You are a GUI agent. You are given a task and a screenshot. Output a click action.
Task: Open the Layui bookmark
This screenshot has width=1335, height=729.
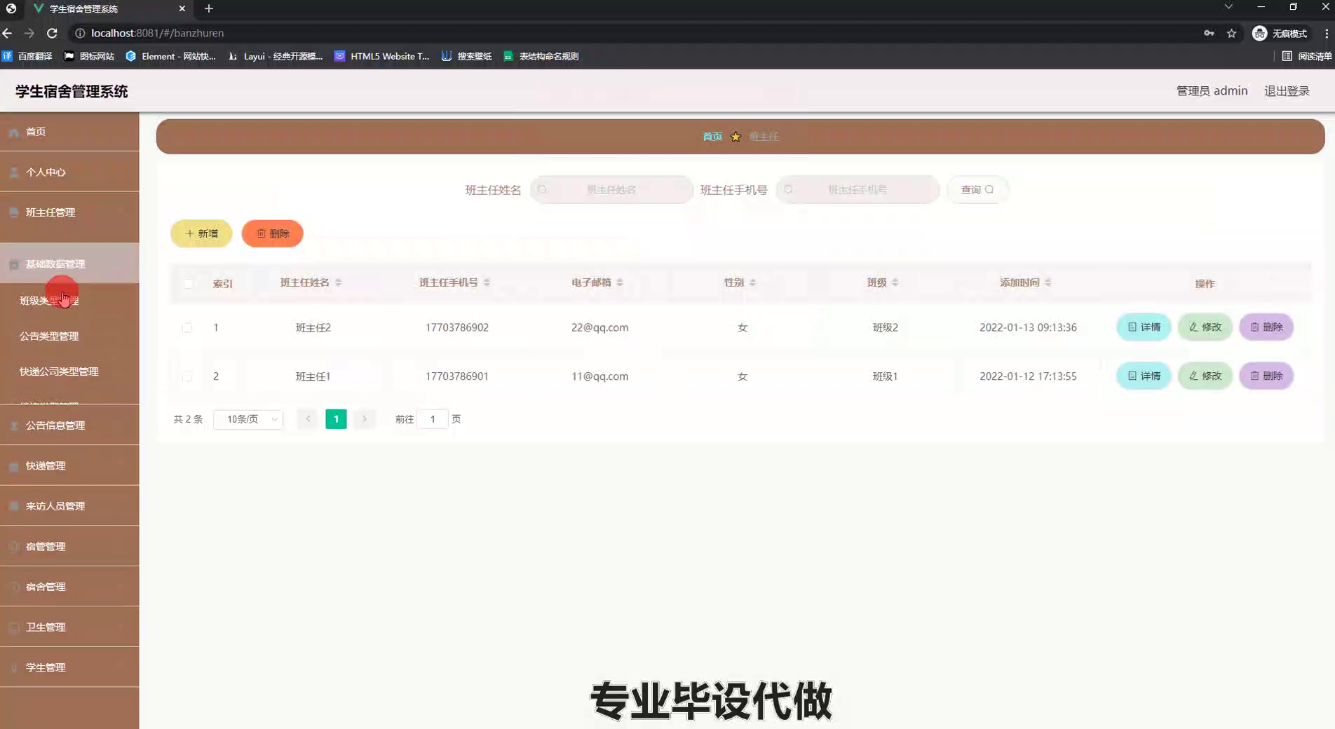pos(276,56)
